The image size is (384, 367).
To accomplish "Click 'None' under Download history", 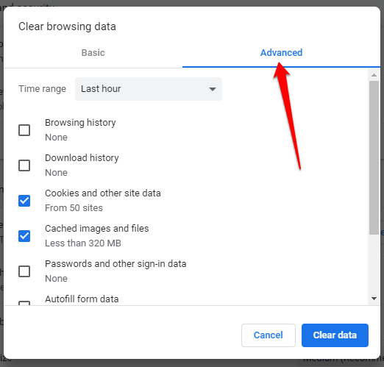I will 56,173.
